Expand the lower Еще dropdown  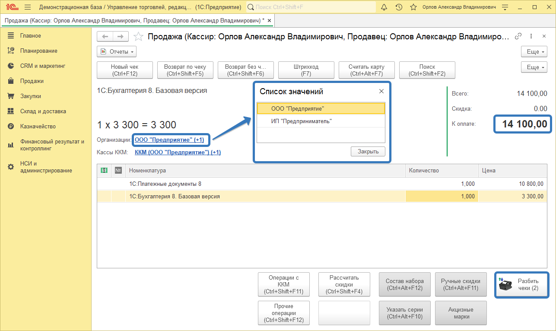(535, 67)
